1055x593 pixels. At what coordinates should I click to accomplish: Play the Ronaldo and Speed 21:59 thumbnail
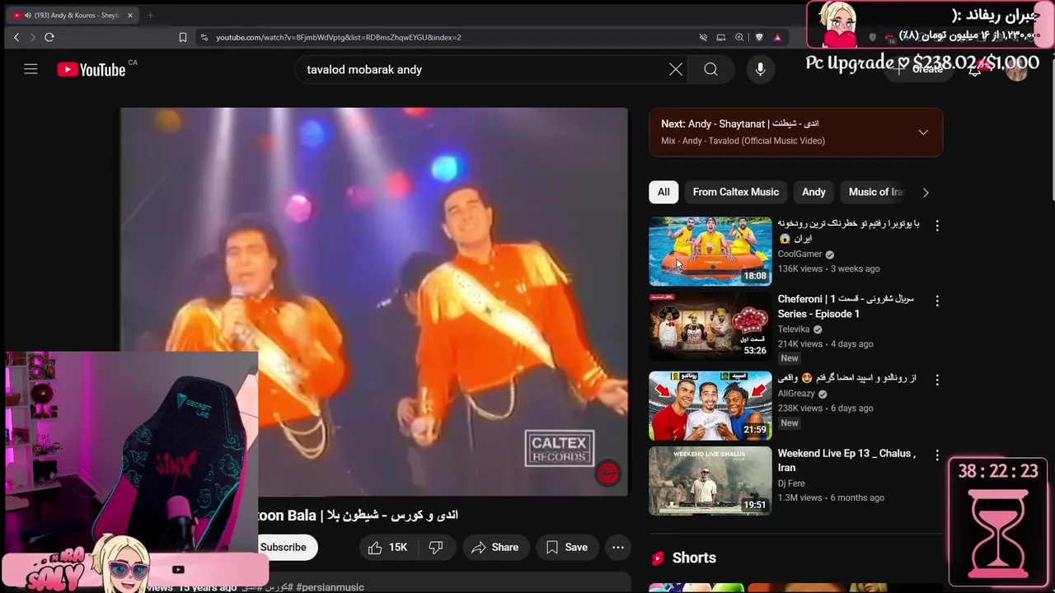(x=710, y=405)
